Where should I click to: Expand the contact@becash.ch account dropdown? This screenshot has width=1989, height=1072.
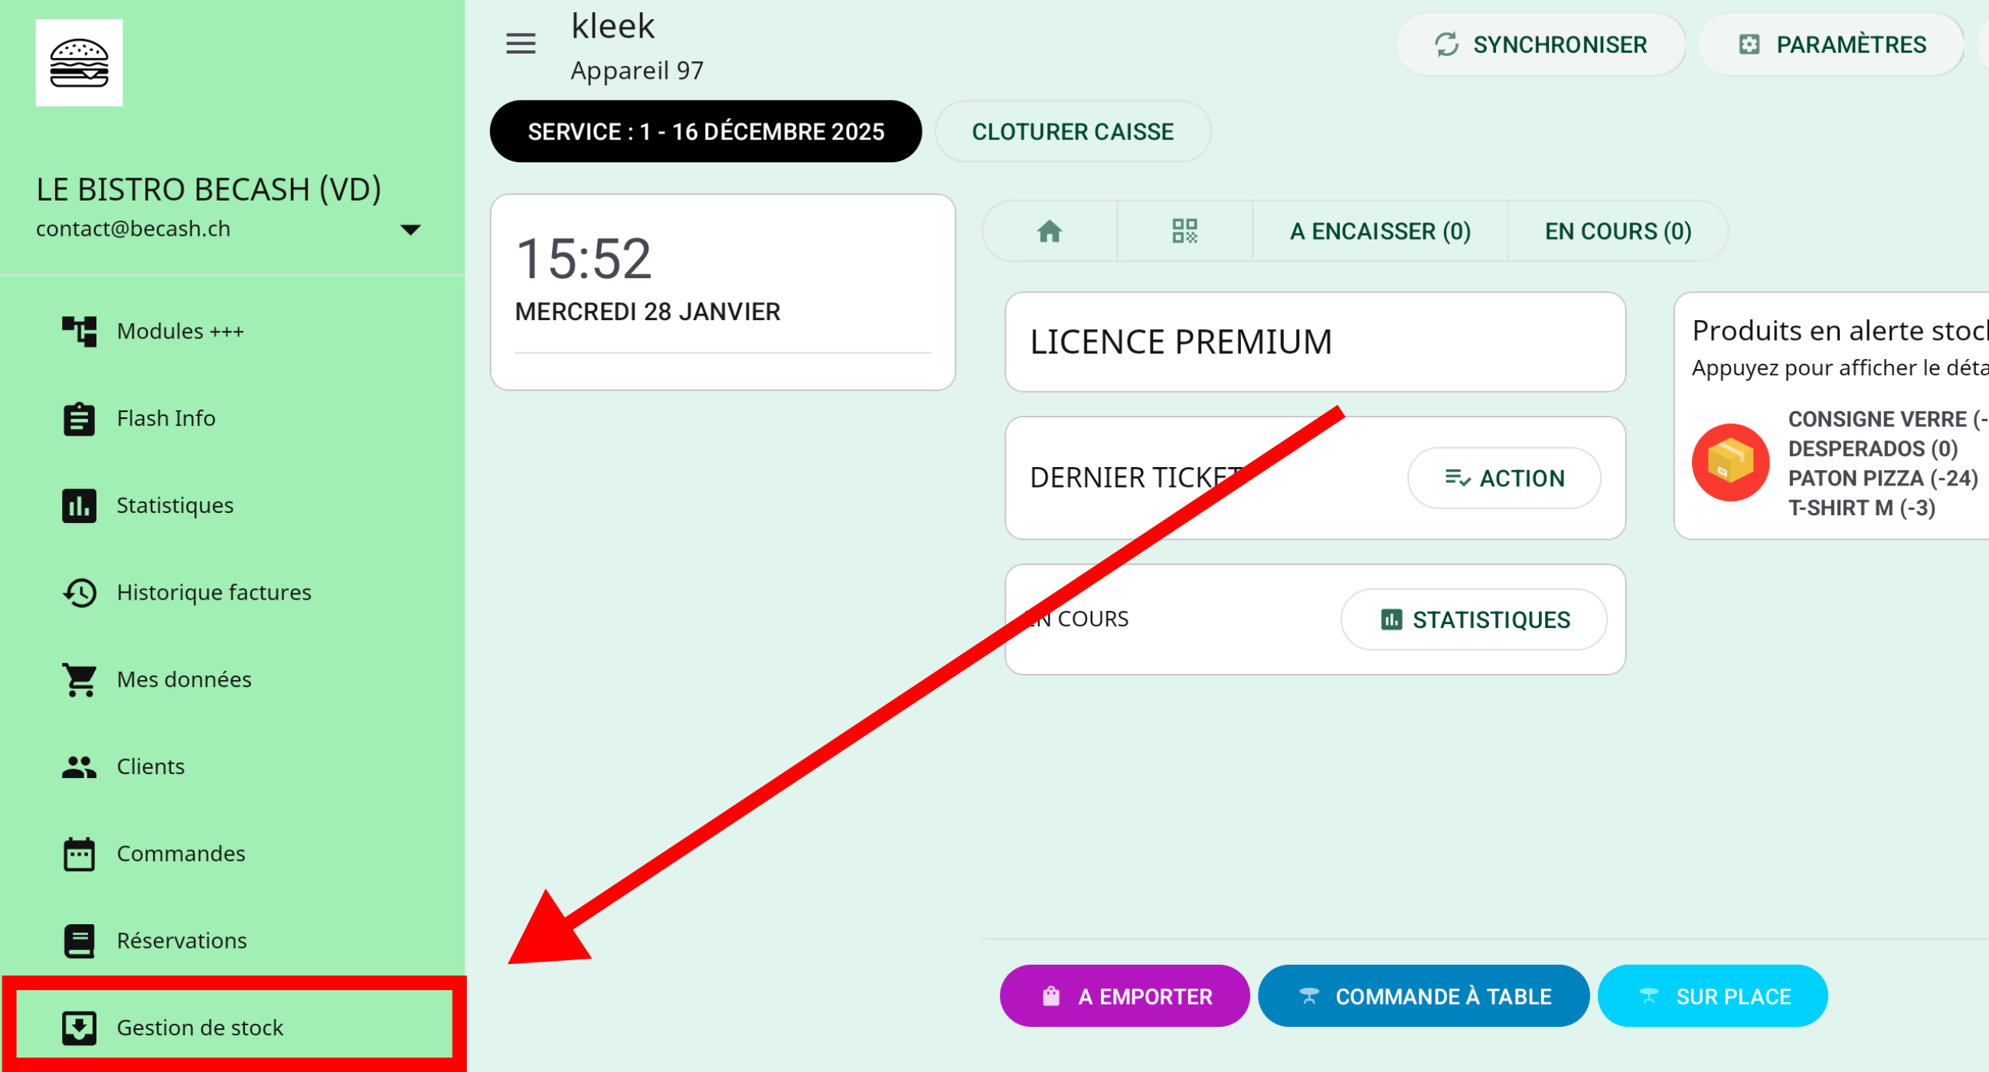coord(410,230)
